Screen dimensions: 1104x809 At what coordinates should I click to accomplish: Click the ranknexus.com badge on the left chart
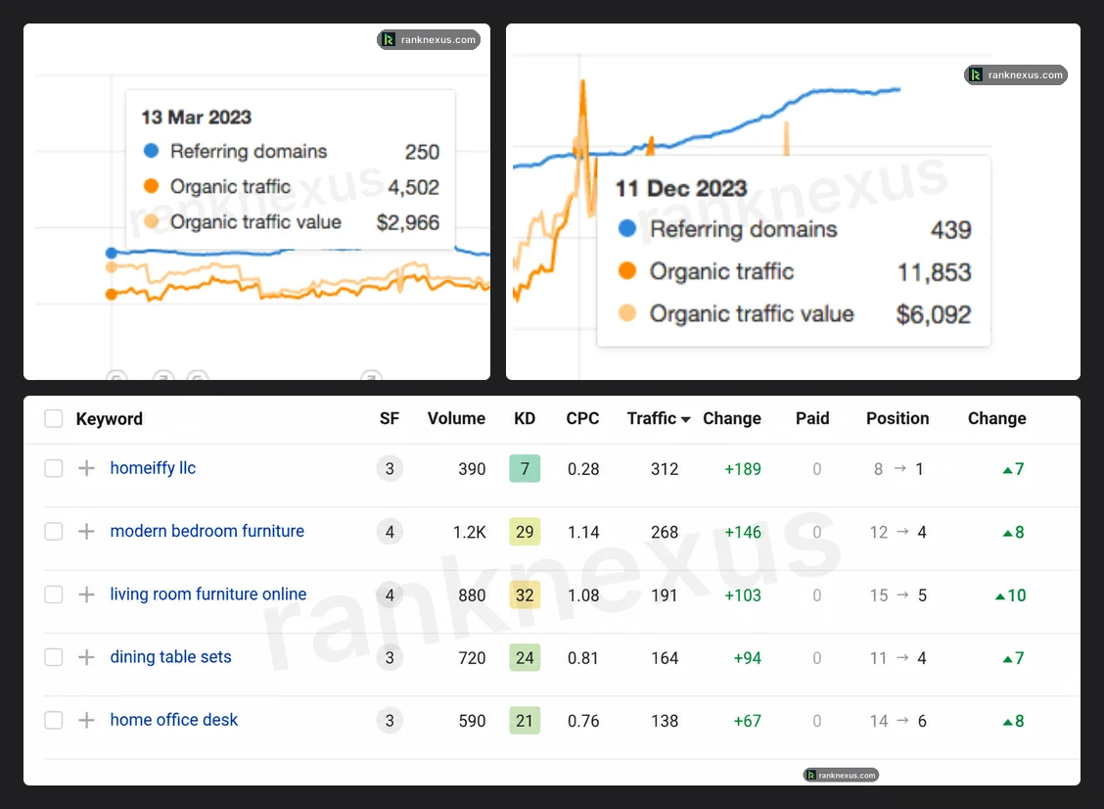click(x=429, y=39)
